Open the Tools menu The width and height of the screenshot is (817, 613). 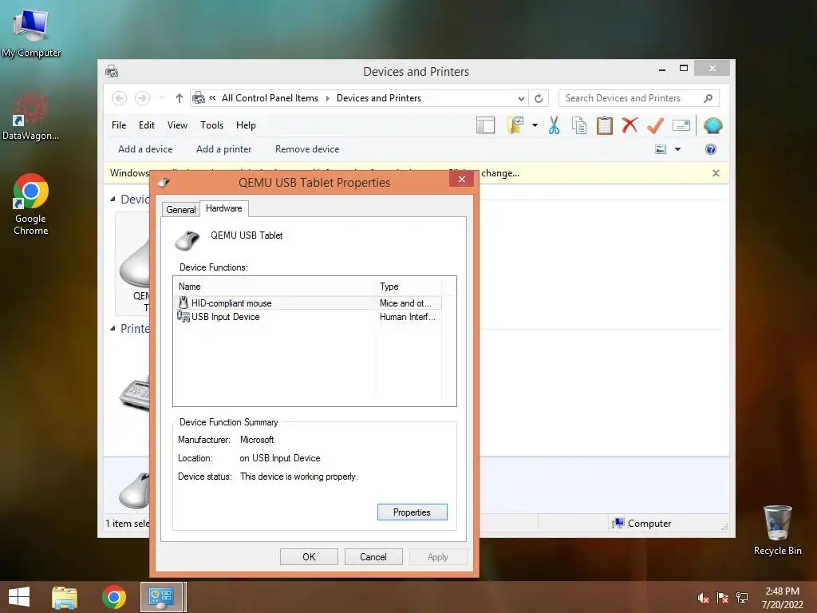[x=211, y=125]
